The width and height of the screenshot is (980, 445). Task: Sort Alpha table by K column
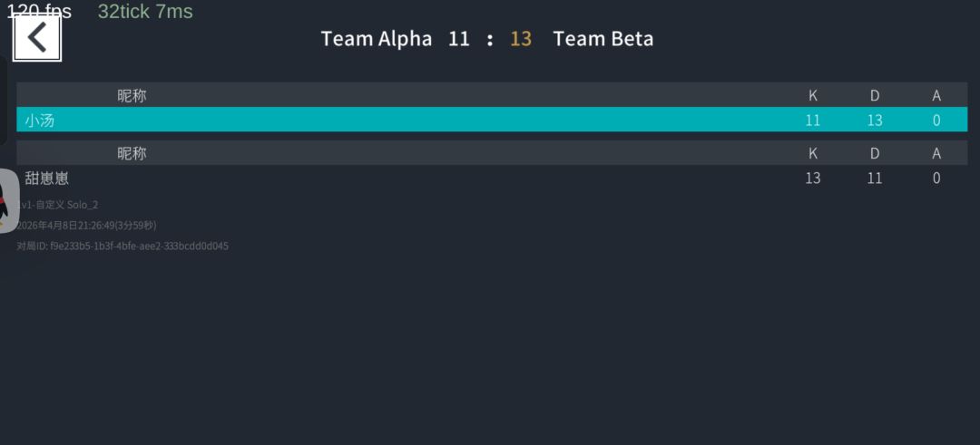click(x=813, y=95)
